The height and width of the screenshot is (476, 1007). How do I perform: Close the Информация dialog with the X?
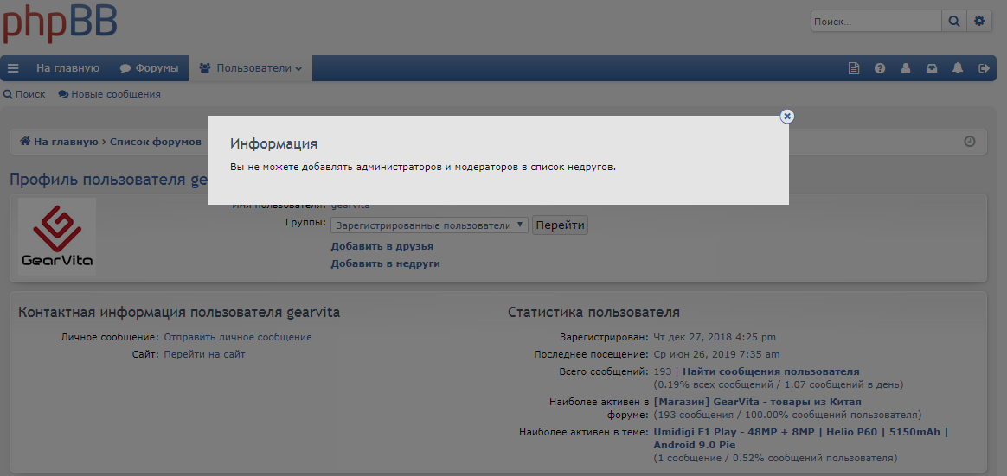tap(786, 116)
